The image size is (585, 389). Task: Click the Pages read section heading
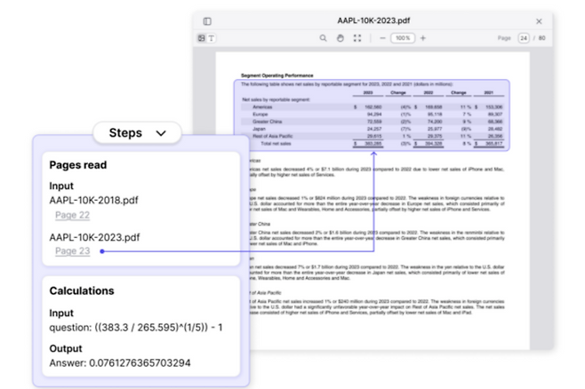80,165
